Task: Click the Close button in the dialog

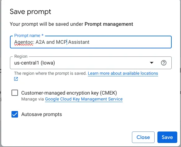Action: click(x=143, y=137)
